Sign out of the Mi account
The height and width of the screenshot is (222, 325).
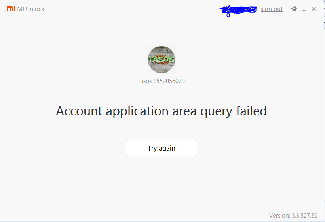(272, 9)
